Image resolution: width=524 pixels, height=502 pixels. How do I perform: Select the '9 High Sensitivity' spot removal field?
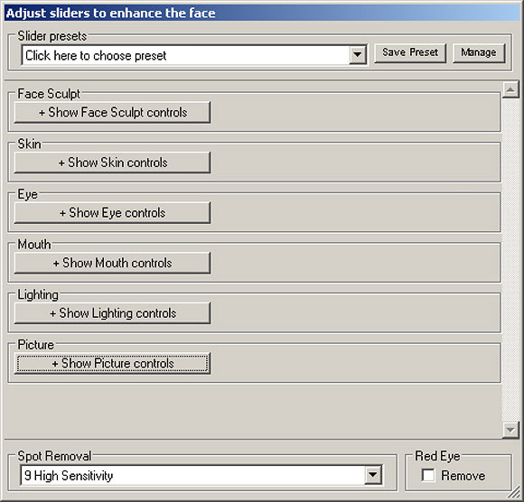(201, 475)
